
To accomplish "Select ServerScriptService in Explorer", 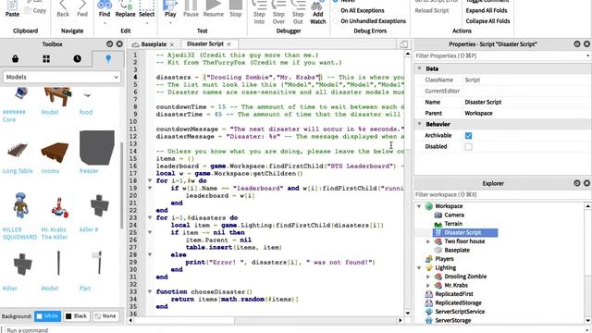I will (460, 312).
